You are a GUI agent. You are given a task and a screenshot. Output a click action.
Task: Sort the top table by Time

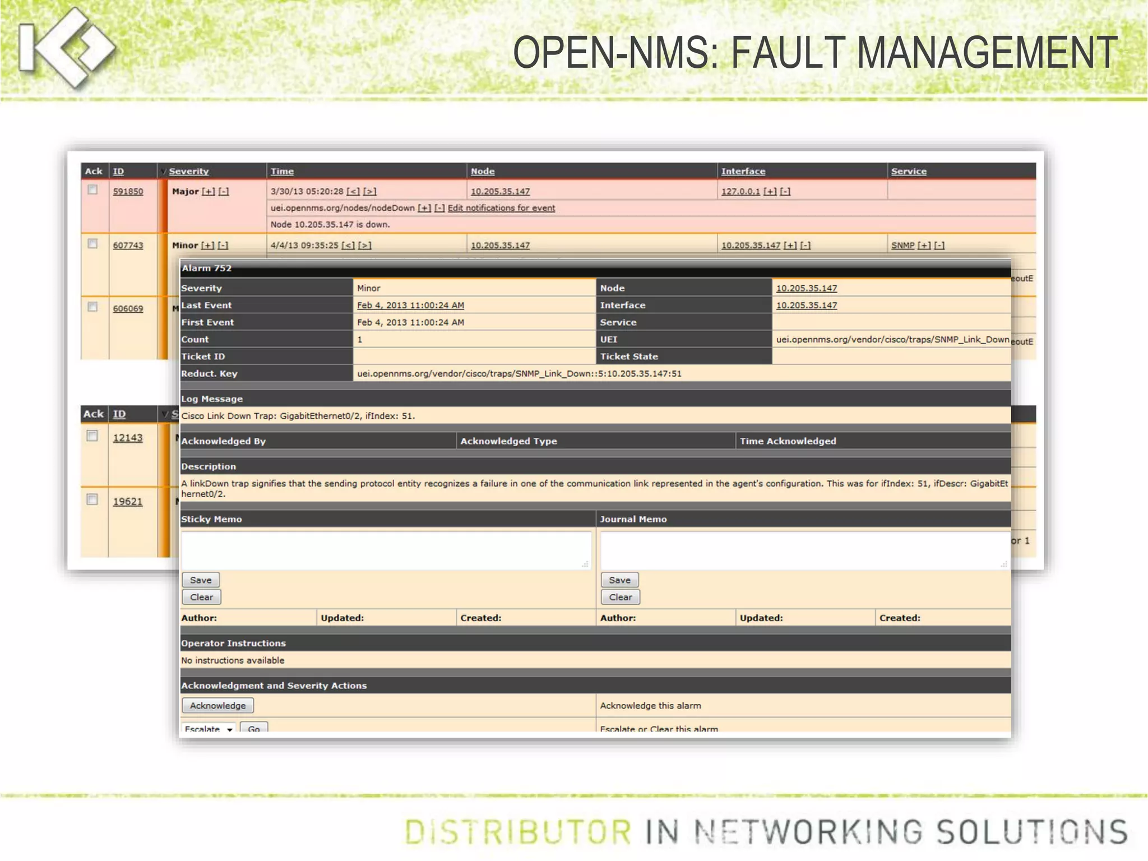click(282, 172)
